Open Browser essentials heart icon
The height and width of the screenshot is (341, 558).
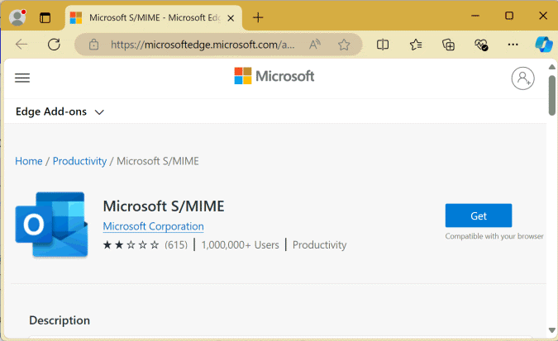click(x=481, y=45)
